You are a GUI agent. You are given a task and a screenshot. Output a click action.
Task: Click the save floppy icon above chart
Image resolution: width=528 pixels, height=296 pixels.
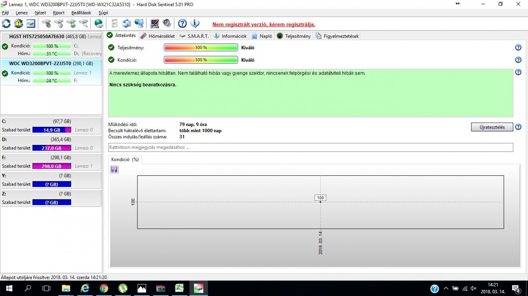tap(114, 169)
